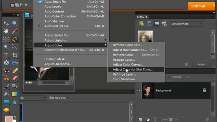Select the Brush tool

point(6,86)
